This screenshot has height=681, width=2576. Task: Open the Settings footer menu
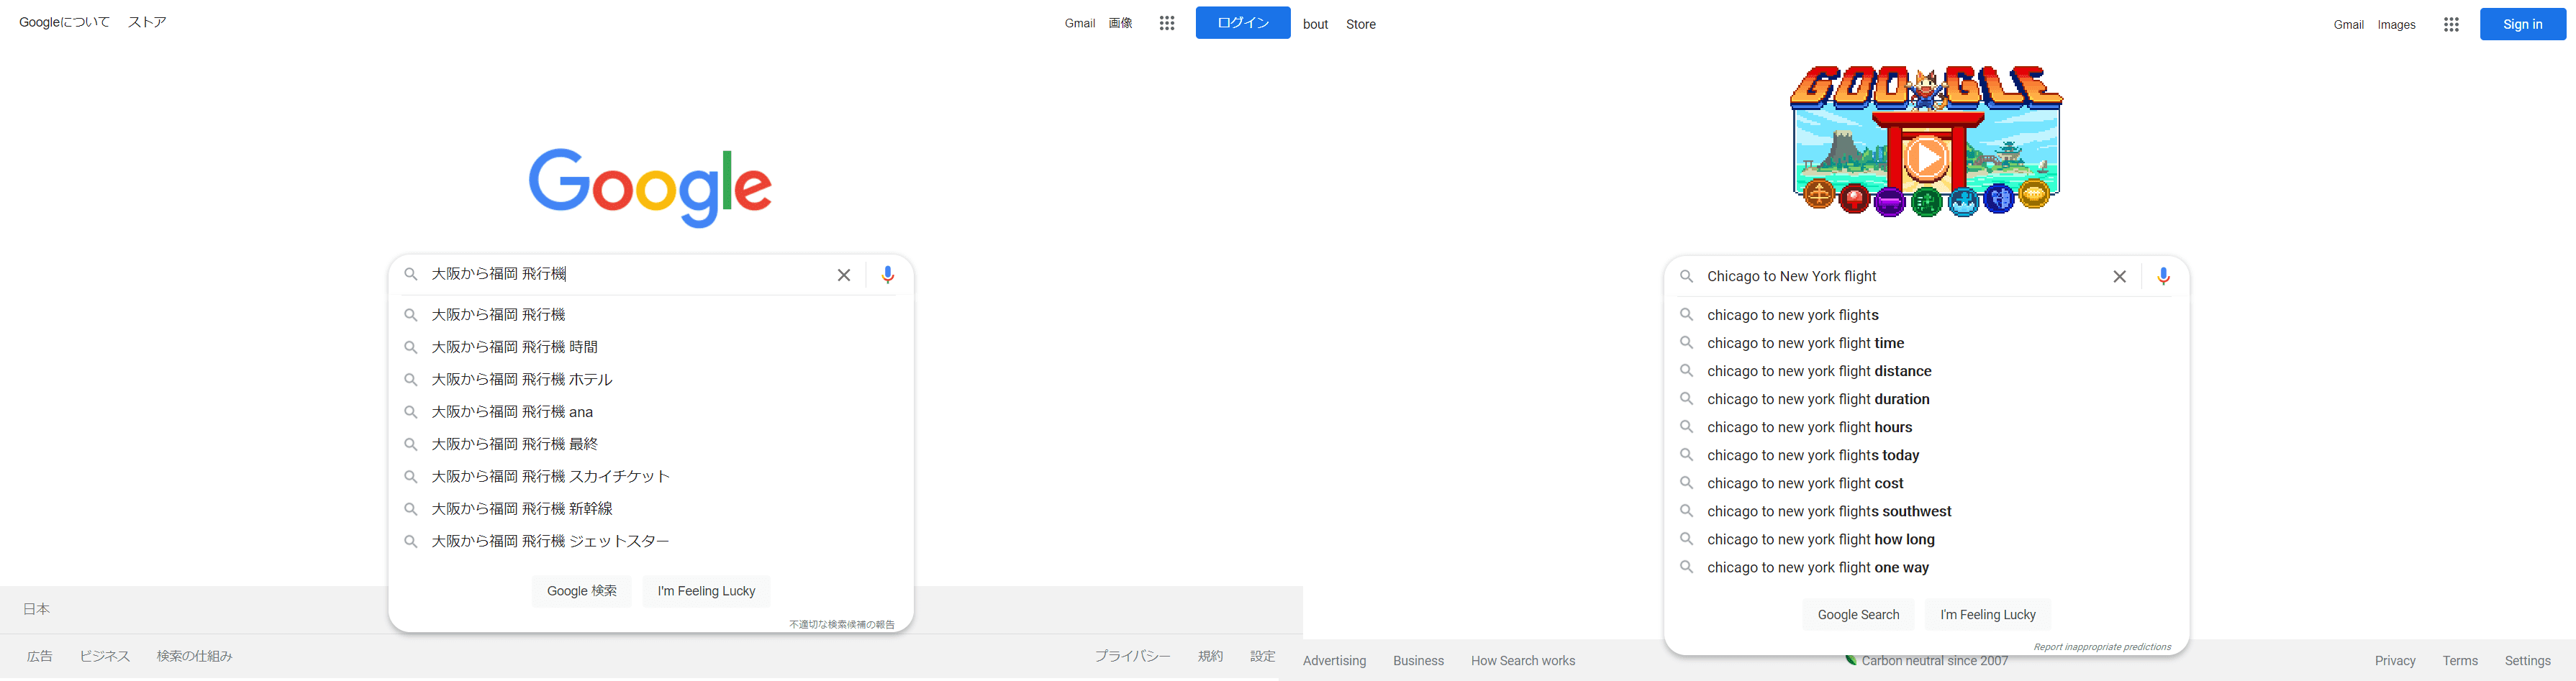2527,661
